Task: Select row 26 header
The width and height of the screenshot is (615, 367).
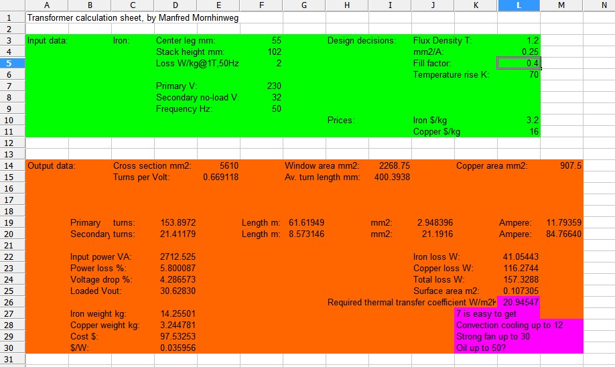Action: tap(13, 302)
